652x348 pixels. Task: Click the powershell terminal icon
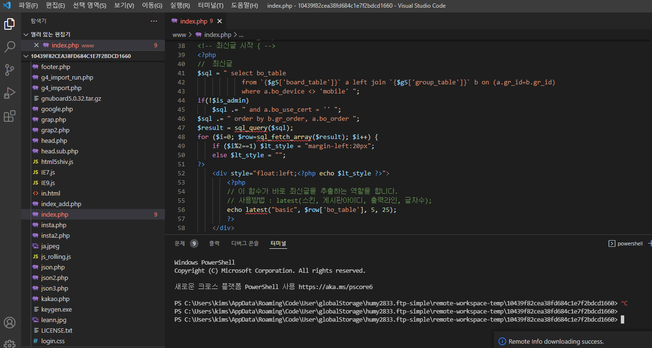pos(612,244)
